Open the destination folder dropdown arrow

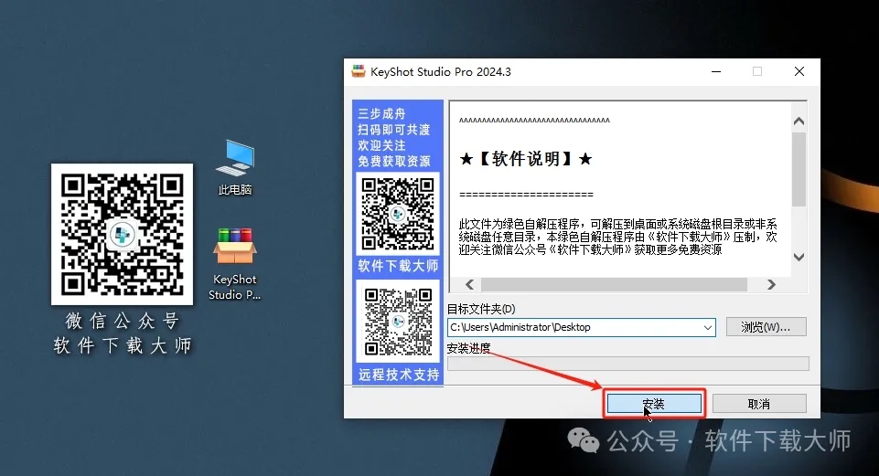tap(708, 328)
